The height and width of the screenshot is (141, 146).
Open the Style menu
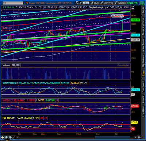click(x=95, y=3)
